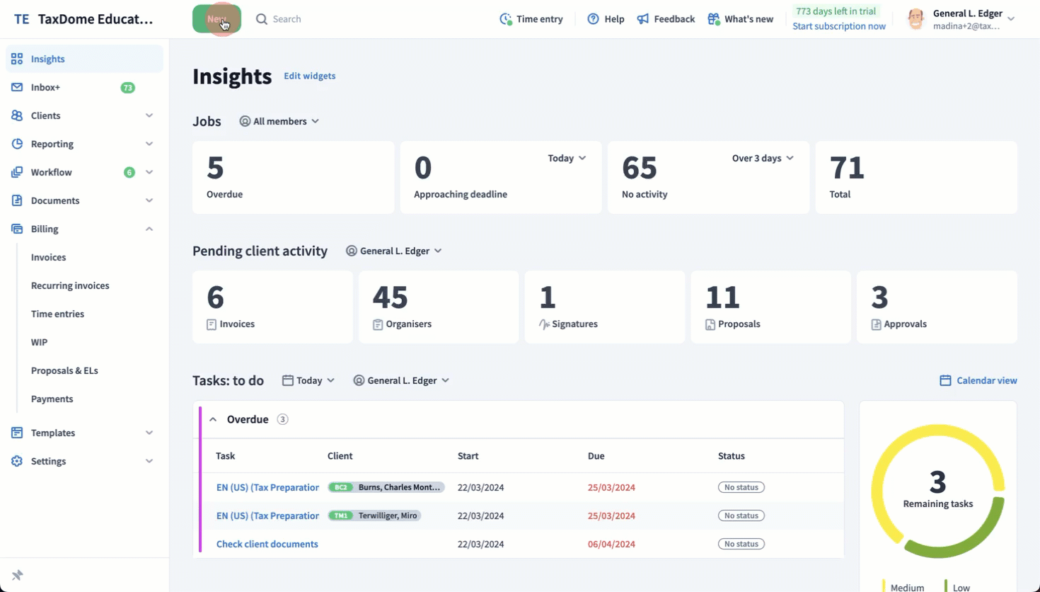This screenshot has width=1040, height=592.
Task: Open the Time entry timer icon
Action: click(x=505, y=19)
